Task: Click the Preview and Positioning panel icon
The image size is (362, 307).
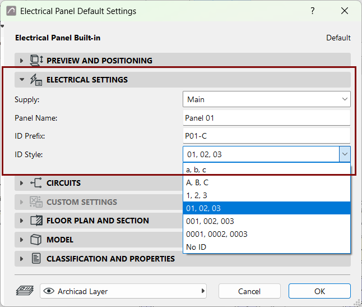Action: tap(36, 61)
